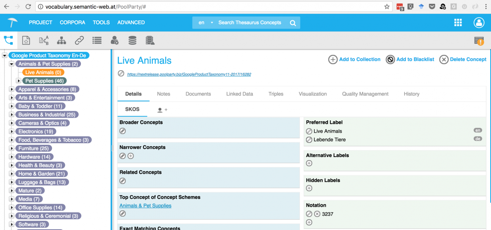Click the Pocket extension icon
Viewport: 491px width, 230px height.
tap(432, 6)
